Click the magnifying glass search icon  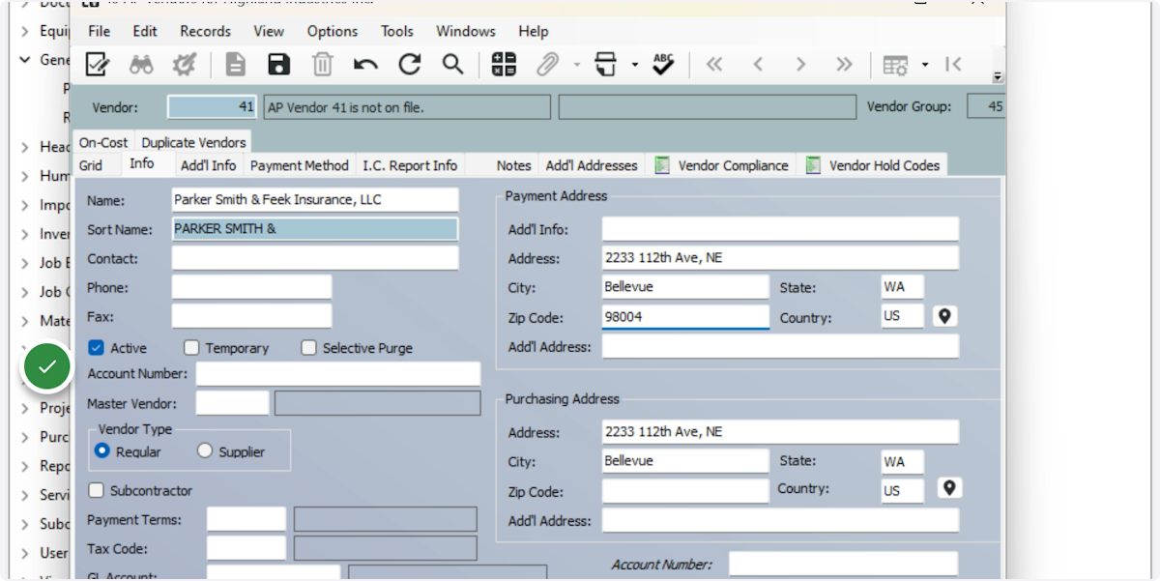(452, 65)
